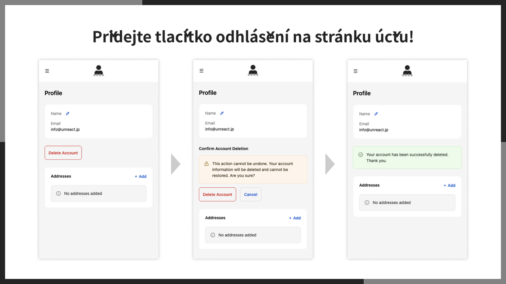Cancel the account deletion
The width and height of the screenshot is (506, 284).
(251, 194)
